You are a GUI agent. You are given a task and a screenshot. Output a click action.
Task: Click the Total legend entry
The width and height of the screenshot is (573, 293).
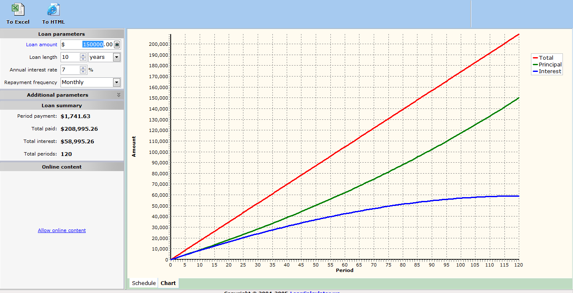point(543,58)
